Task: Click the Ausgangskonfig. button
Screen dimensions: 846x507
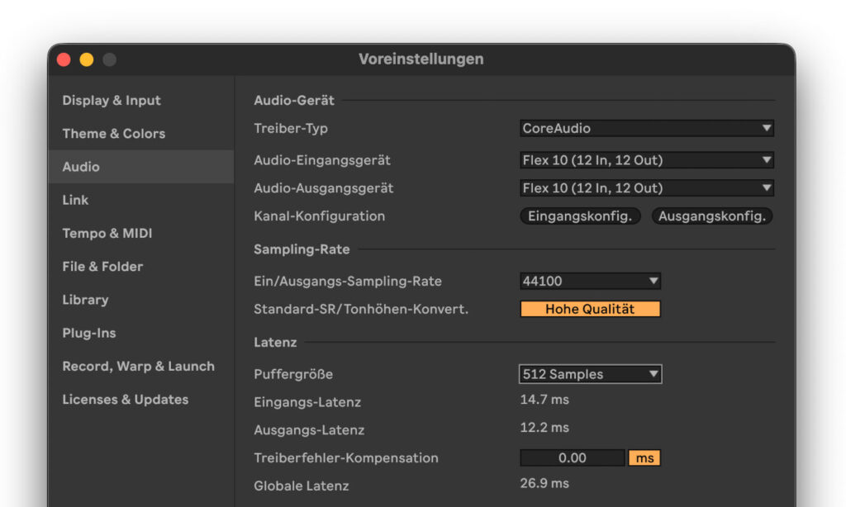Action: click(x=712, y=216)
